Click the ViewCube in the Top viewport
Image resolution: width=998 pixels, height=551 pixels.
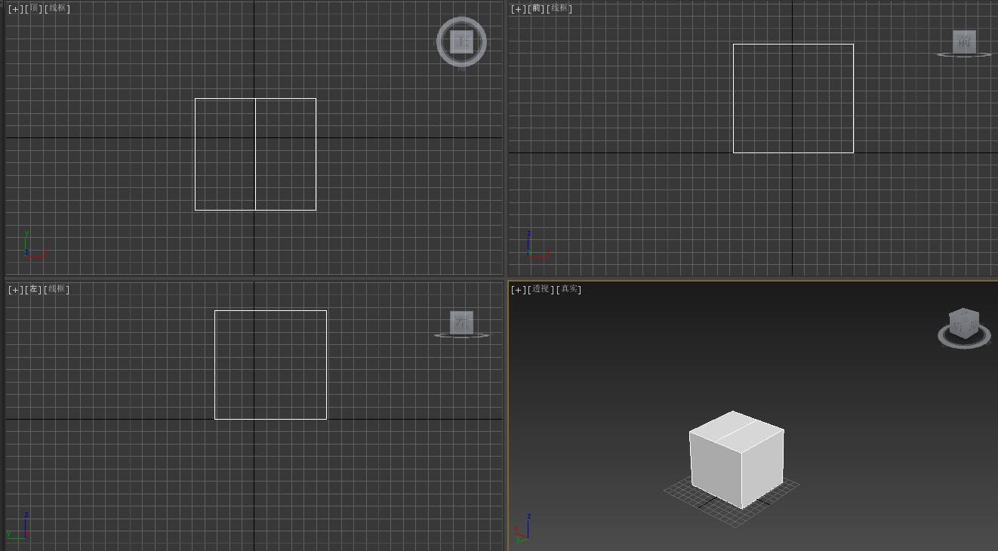pos(461,42)
